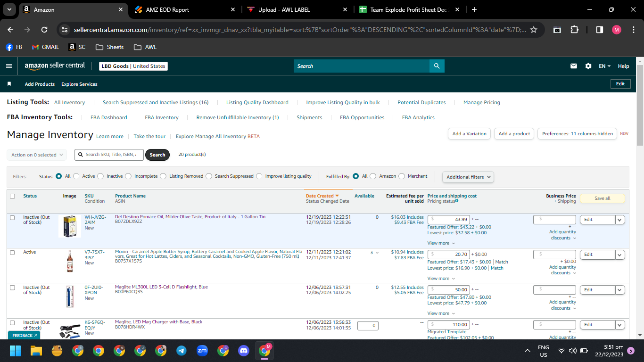Open the browser extensions puzzle icon
The height and width of the screenshot is (362, 644).
[x=574, y=30]
